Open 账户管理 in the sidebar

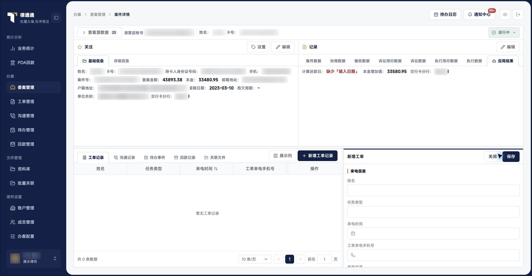34,208
